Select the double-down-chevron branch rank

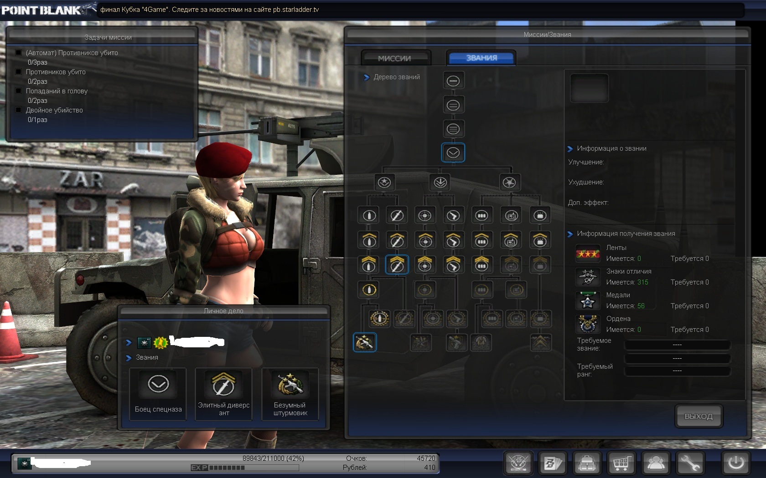(x=440, y=183)
